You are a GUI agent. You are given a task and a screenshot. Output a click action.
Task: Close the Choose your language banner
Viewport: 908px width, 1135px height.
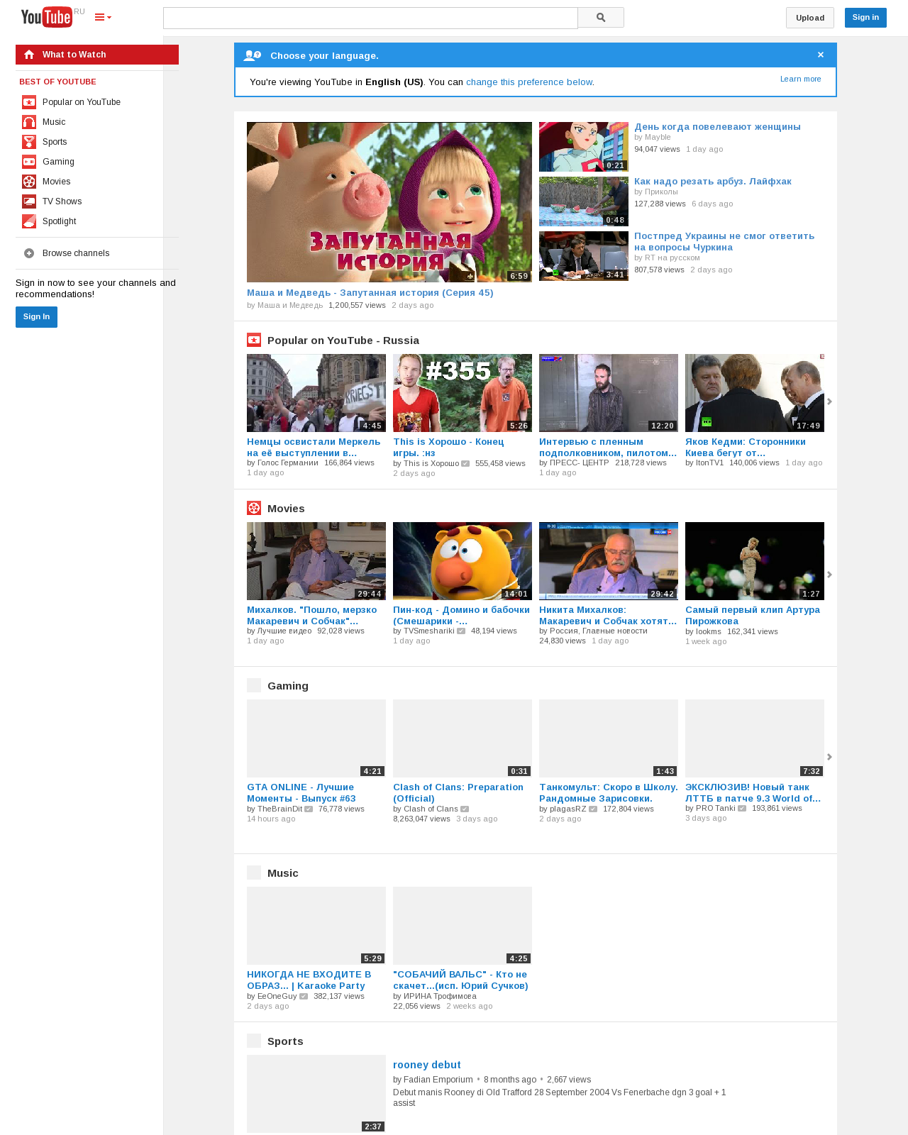[x=821, y=55]
